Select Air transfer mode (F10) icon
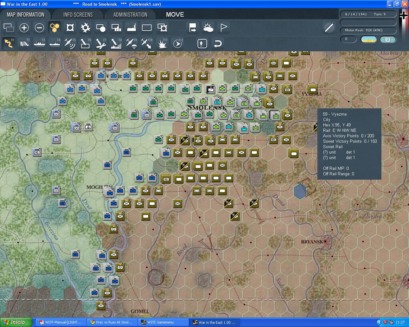The width and height of the screenshot is (409, 327). [x=147, y=43]
